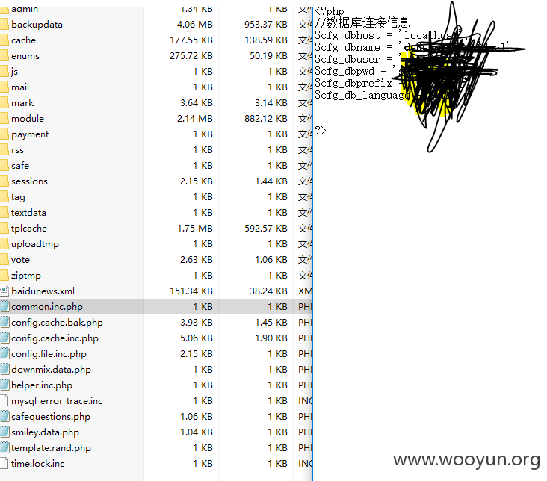Click the closing ?> tag in preview
Image resolution: width=547 pixels, height=481 pixels.
click(x=321, y=131)
